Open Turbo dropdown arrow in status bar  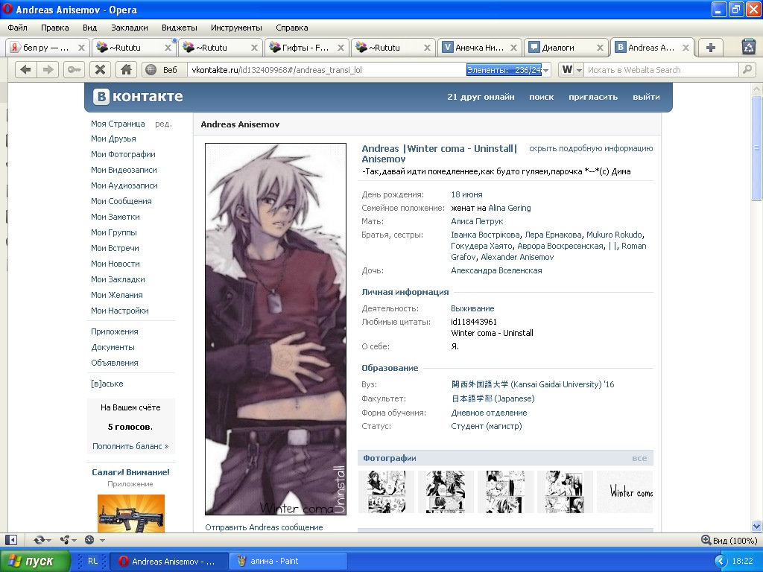click(102, 541)
